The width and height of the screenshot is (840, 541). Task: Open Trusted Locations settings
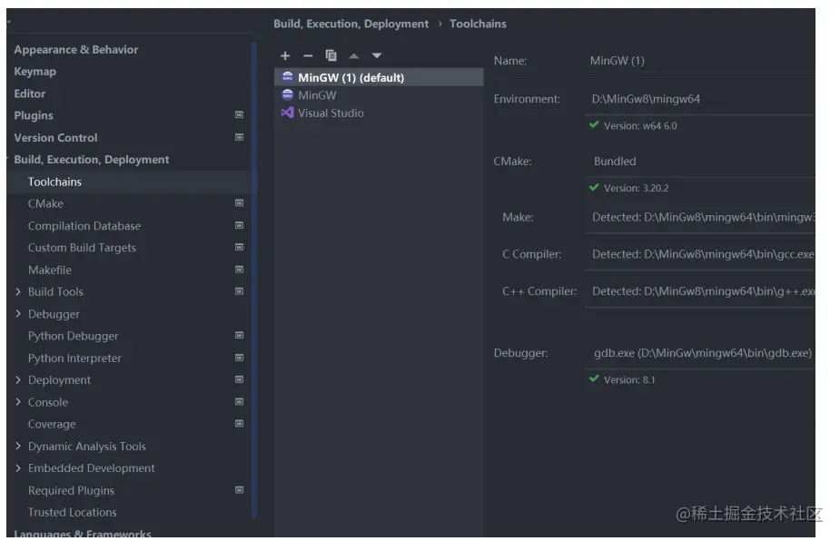(x=72, y=513)
